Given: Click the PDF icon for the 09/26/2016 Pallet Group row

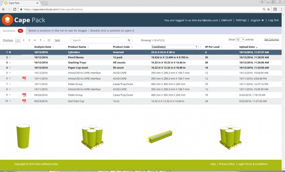Looking at the screenshot, I should pyautogui.click(x=24, y=94).
